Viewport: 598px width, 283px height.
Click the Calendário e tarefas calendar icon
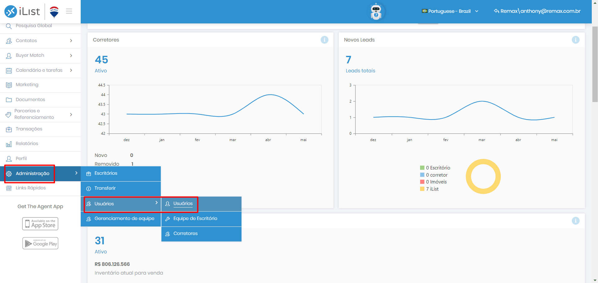(9, 71)
